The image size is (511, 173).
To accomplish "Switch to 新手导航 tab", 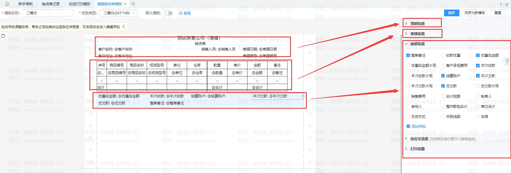I will [x=25, y=4].
